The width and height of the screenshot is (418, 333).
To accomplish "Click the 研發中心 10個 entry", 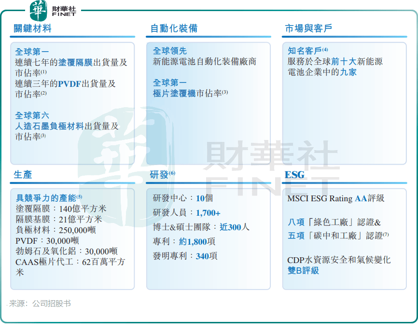I will (x=183, y=198).
